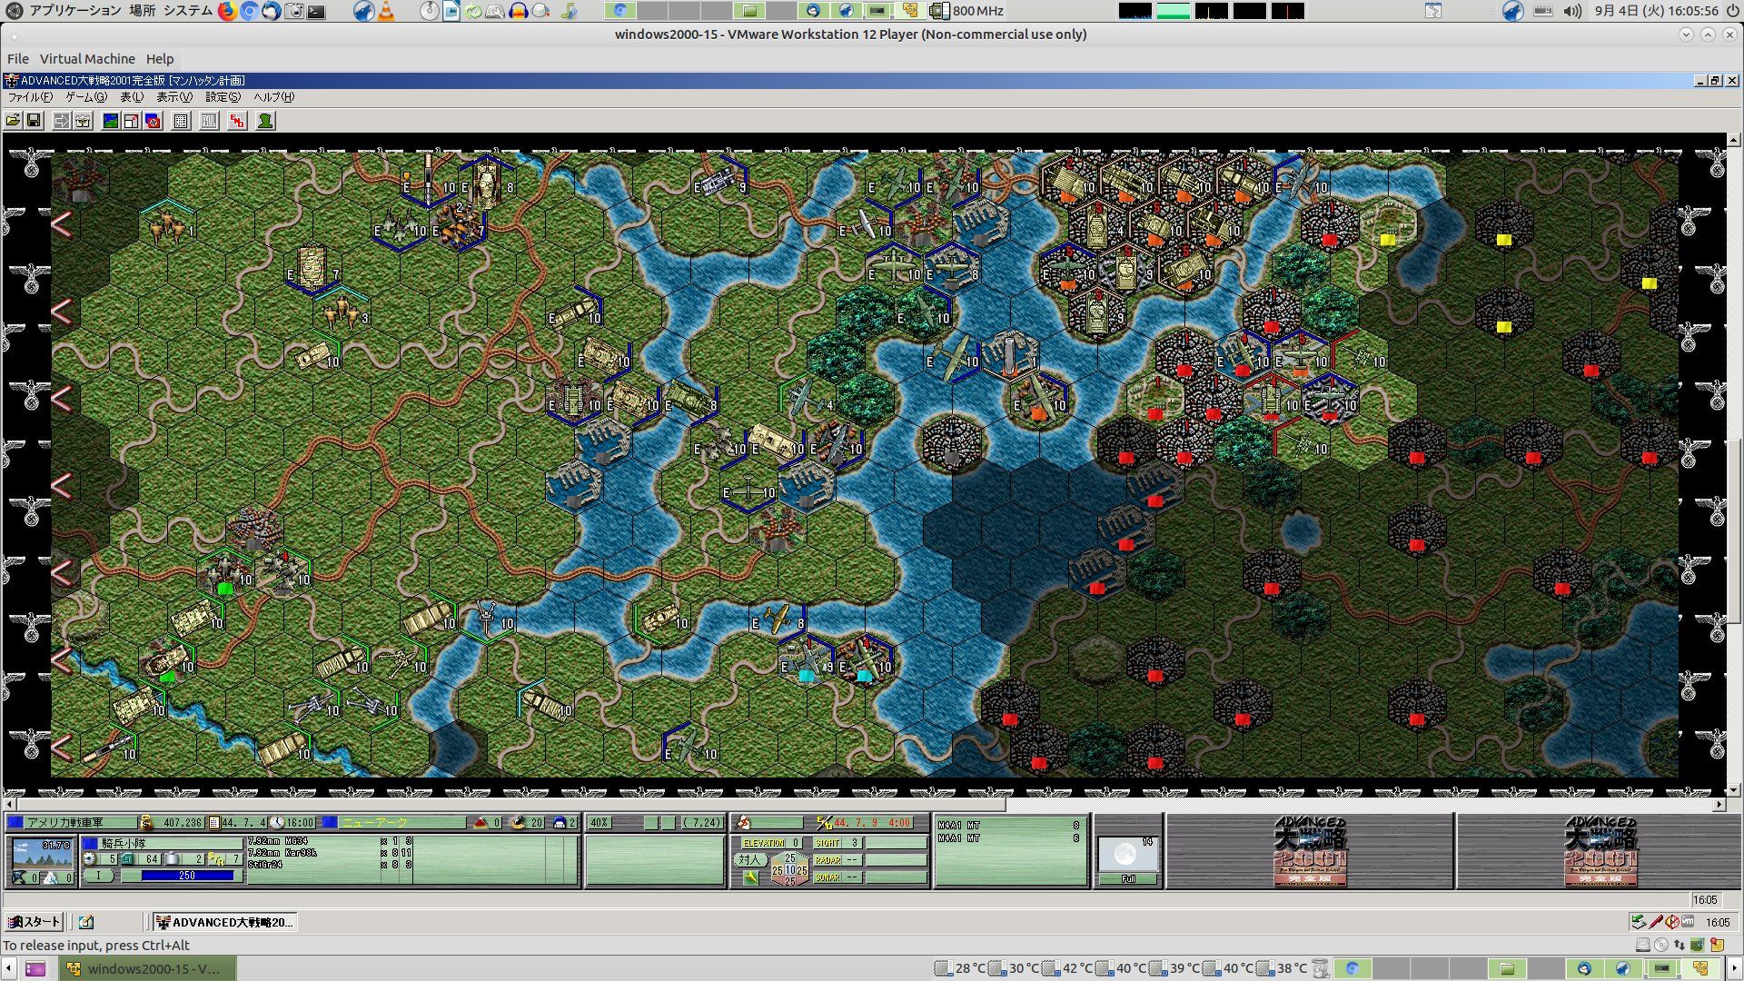Click the windows2000-15 host taskbar button

point(148,968)
